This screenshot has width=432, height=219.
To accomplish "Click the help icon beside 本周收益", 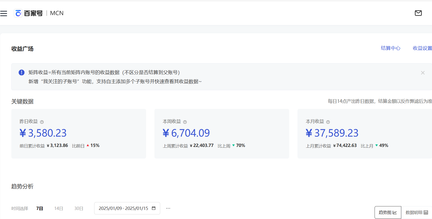I will (185, 122).
